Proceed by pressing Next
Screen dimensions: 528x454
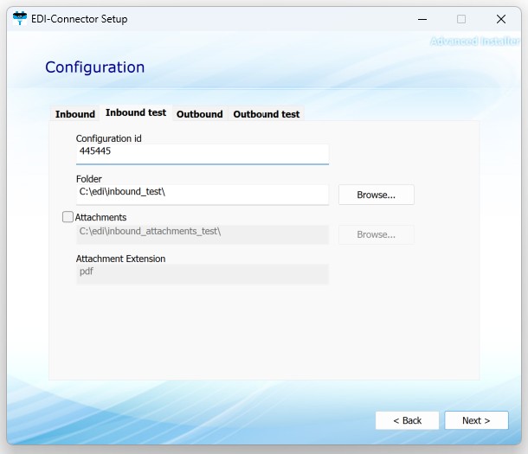click(x=476, y=420)
